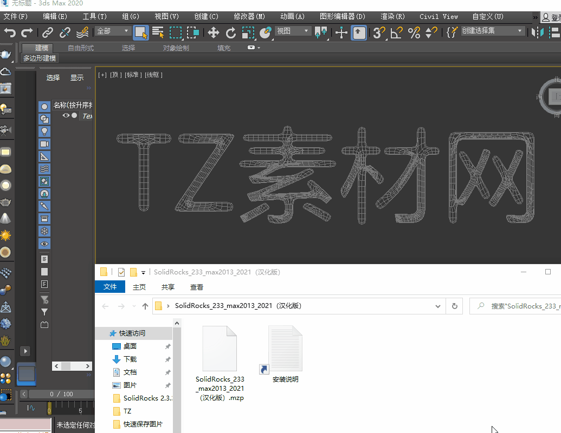Open the selection filter 全部 dropdown
The width and height of the screenshot is (561, 433).
point(112,31)
